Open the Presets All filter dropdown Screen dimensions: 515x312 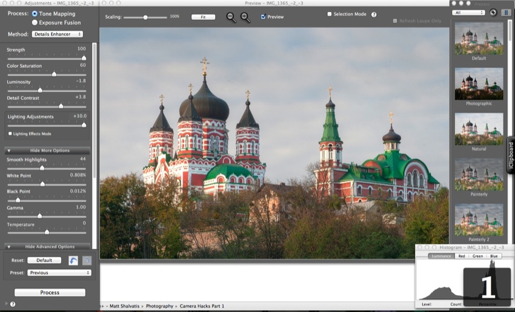click(468, 13)
